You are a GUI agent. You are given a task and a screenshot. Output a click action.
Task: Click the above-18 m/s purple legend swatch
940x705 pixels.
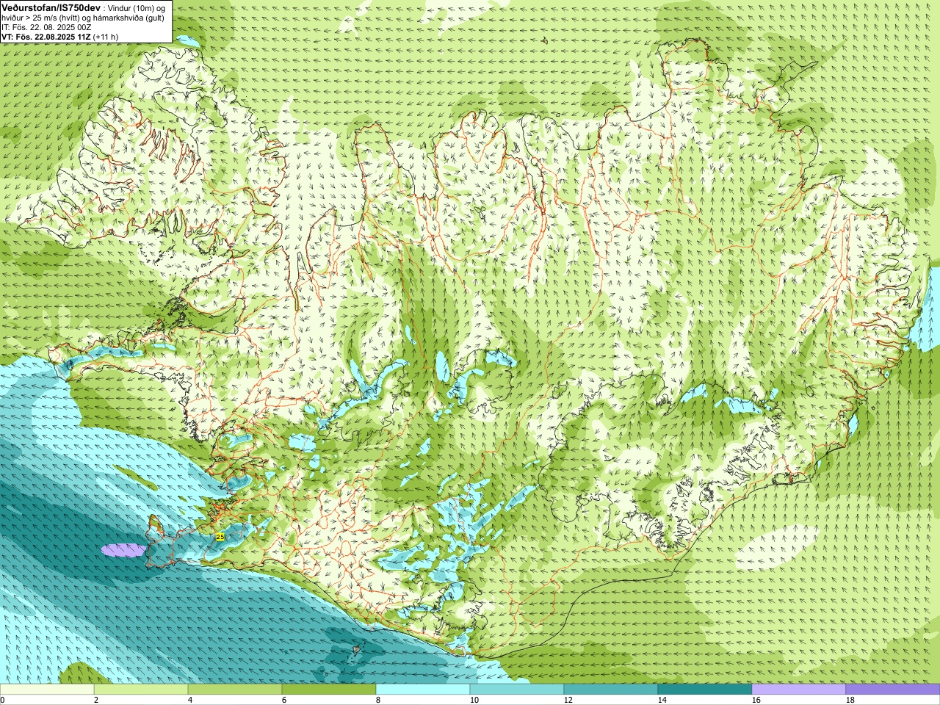(893, 690)
